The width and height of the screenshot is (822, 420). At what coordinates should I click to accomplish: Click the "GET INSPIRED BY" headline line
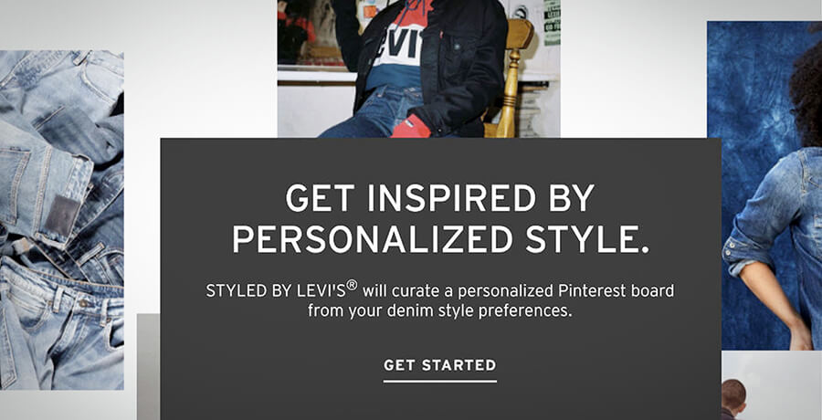(x=440, y=198)
